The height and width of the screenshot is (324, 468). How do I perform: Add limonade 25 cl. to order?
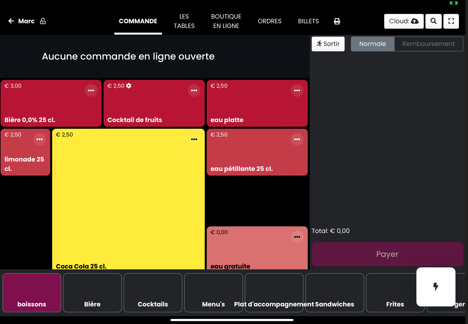pos(25,152)
